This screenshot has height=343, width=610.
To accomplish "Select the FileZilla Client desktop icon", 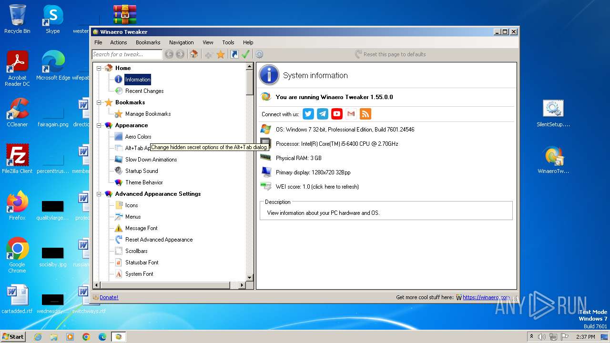I will (17, 159).
